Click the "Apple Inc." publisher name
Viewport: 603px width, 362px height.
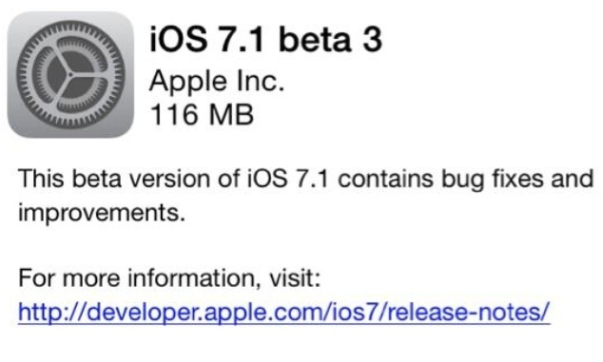pos(217,81)
